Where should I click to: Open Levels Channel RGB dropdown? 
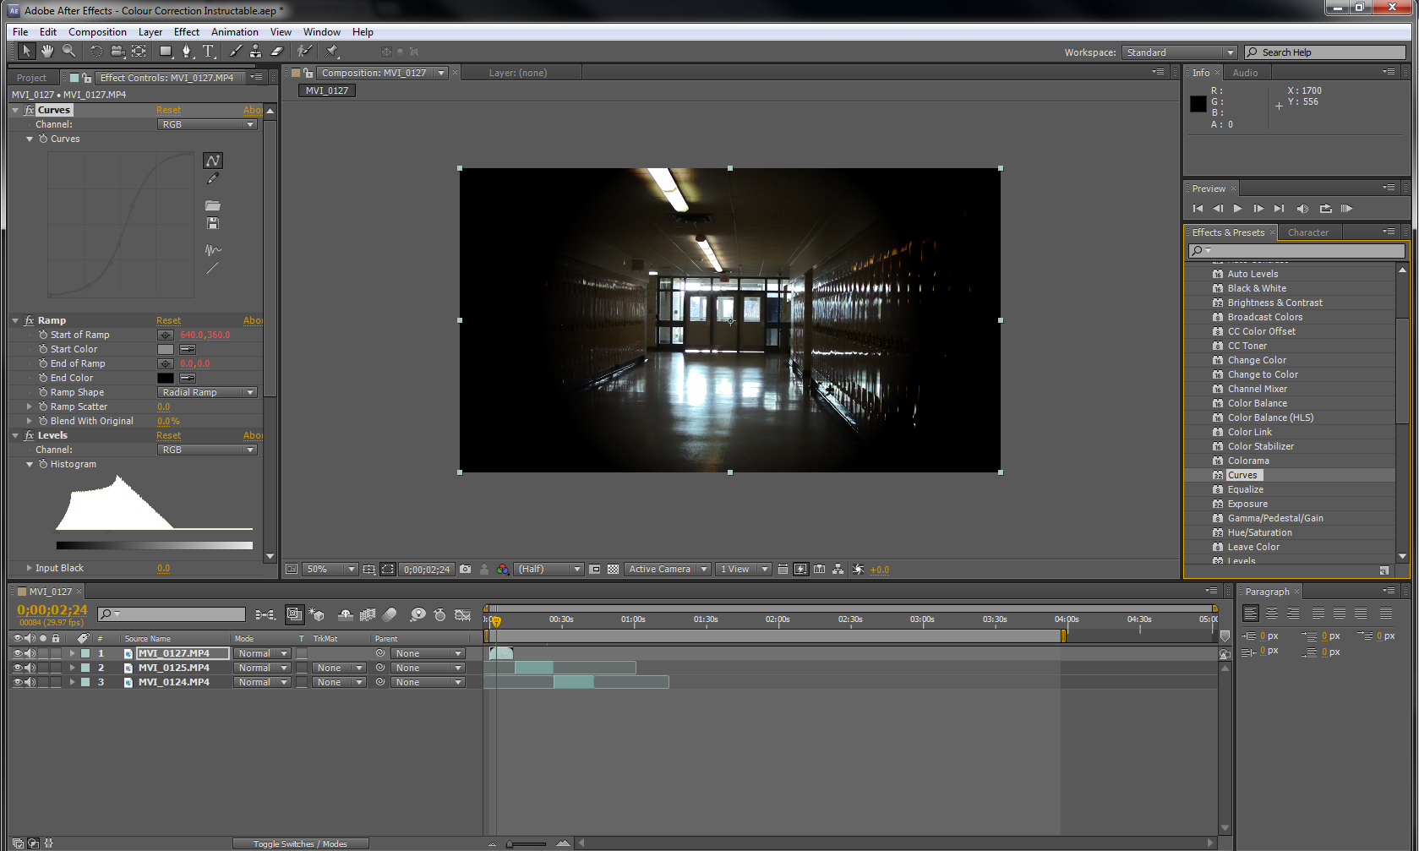[x=207, y=450]
